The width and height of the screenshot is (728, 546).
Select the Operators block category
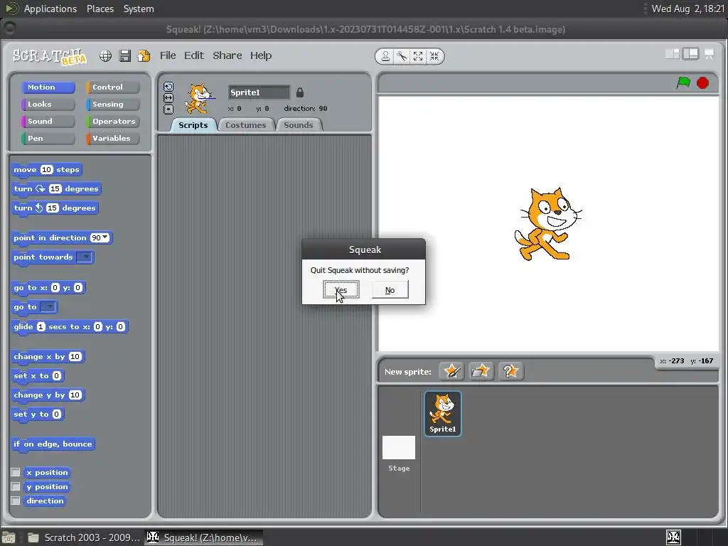click(113, 121)
